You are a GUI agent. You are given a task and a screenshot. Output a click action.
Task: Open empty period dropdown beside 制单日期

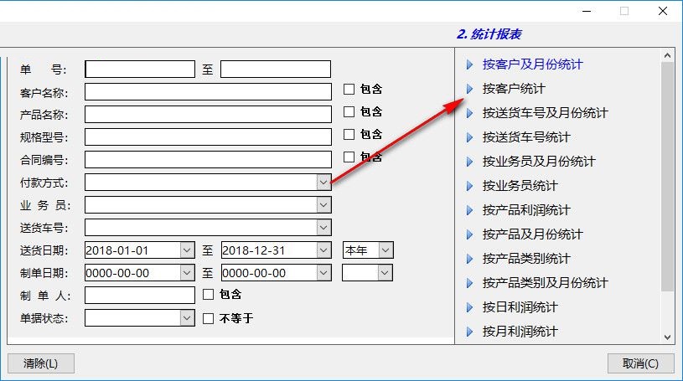[x=384, y=273]
